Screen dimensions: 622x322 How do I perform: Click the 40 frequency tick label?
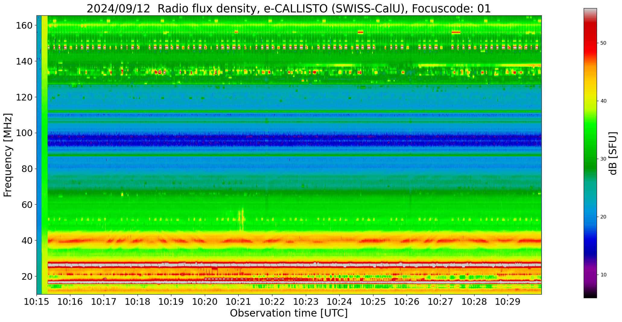[x=27, y=241]
